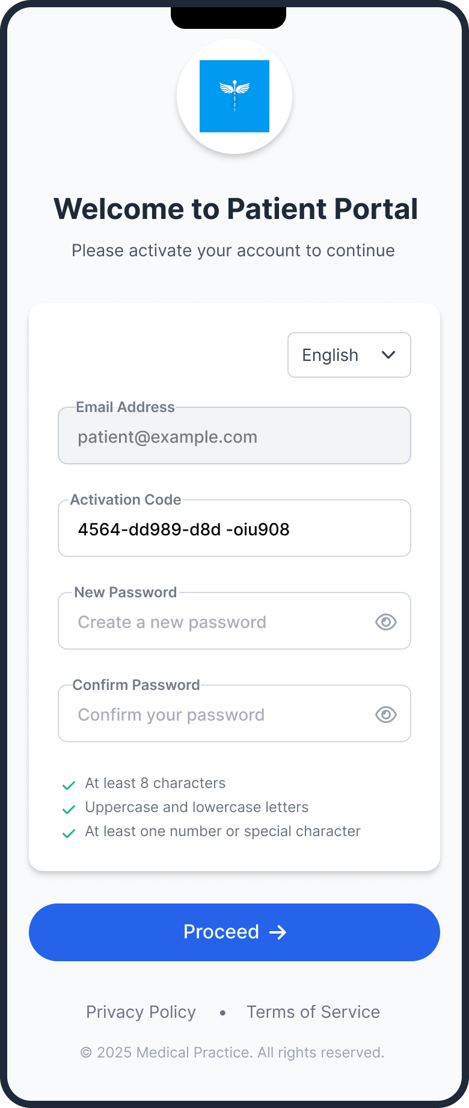Click the checkmark beside 'At least one number or special character'
The image size is (469, 1108).
click(x=68, y=833)
